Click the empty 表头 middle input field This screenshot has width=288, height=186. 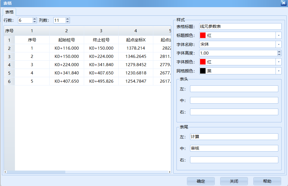[x=234, y=100]
